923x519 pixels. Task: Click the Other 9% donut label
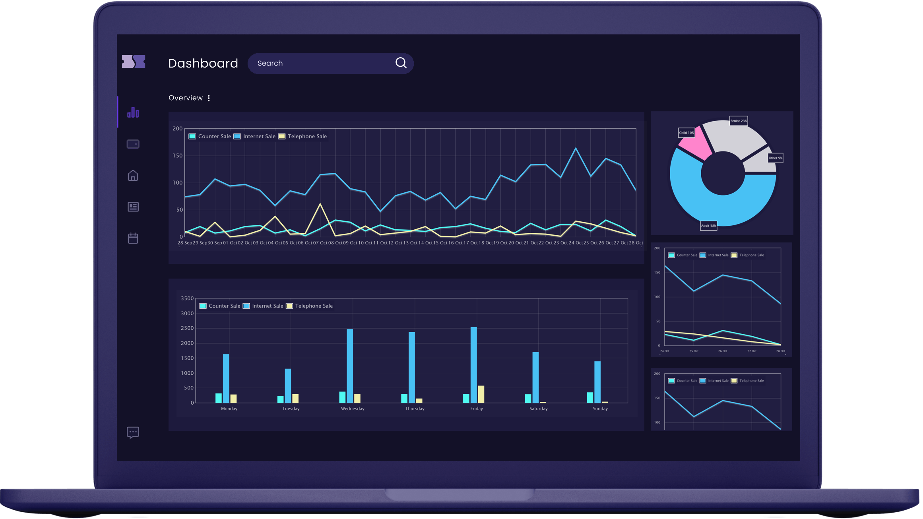coord(775,158)
